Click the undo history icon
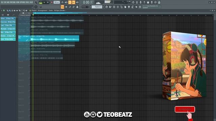The width and height of the screenshot is (216, 121). tap(133, 2)
